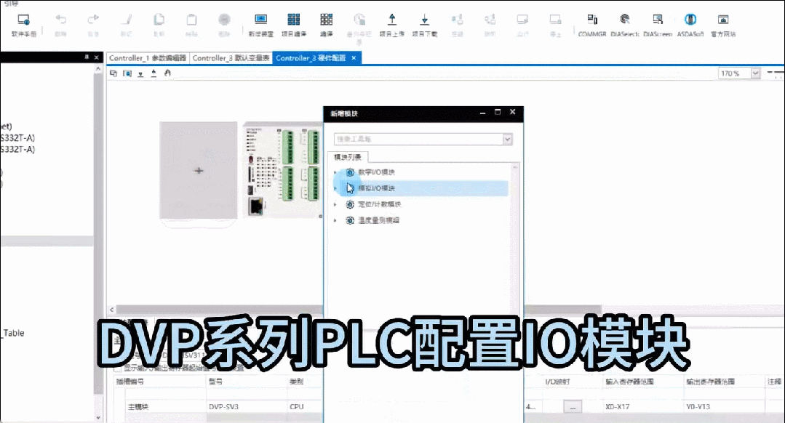Click the 项目下载 project download icon
The height and width of the screenshot is (423, 785).
click(x=425, y=24)
